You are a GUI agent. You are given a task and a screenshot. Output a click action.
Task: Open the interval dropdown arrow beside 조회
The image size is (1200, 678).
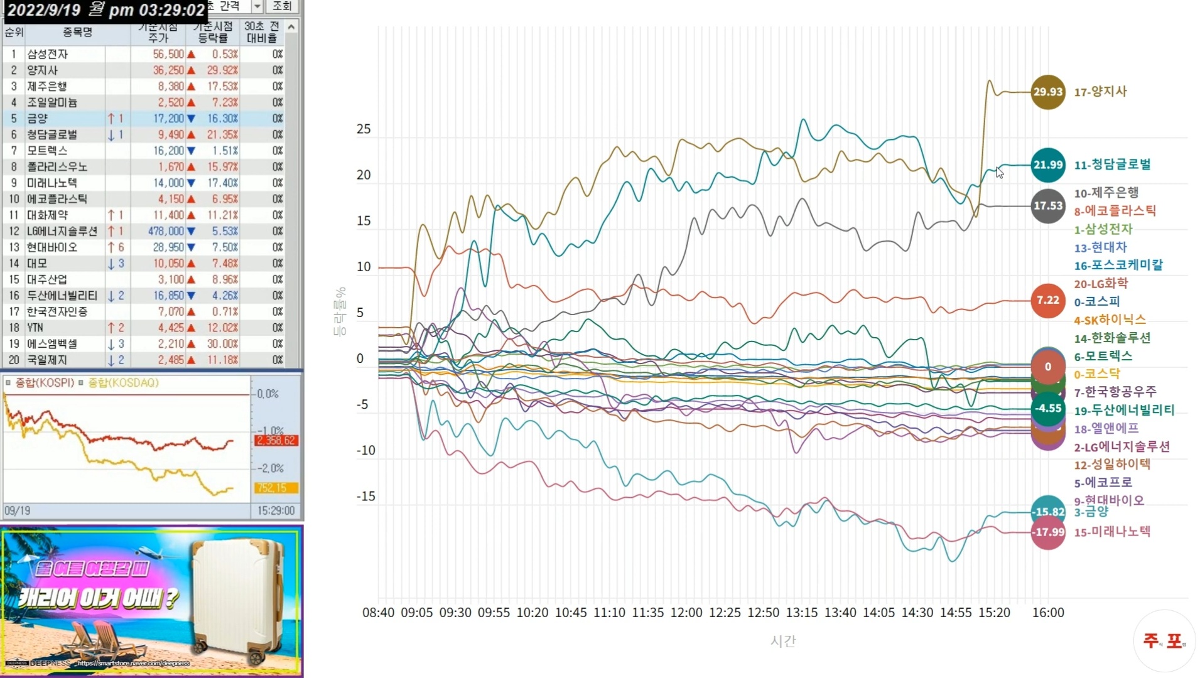[x=257, y=6]
